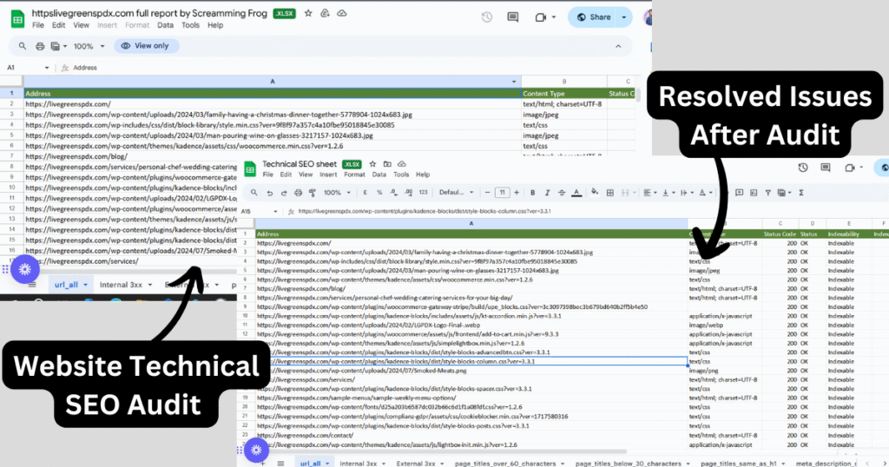Click the borders icon in the Technical SEO sheet toolbar

[x=610, y=193]
